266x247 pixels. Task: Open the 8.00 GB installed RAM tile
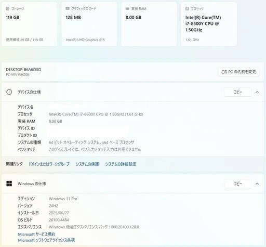[149, 24]
